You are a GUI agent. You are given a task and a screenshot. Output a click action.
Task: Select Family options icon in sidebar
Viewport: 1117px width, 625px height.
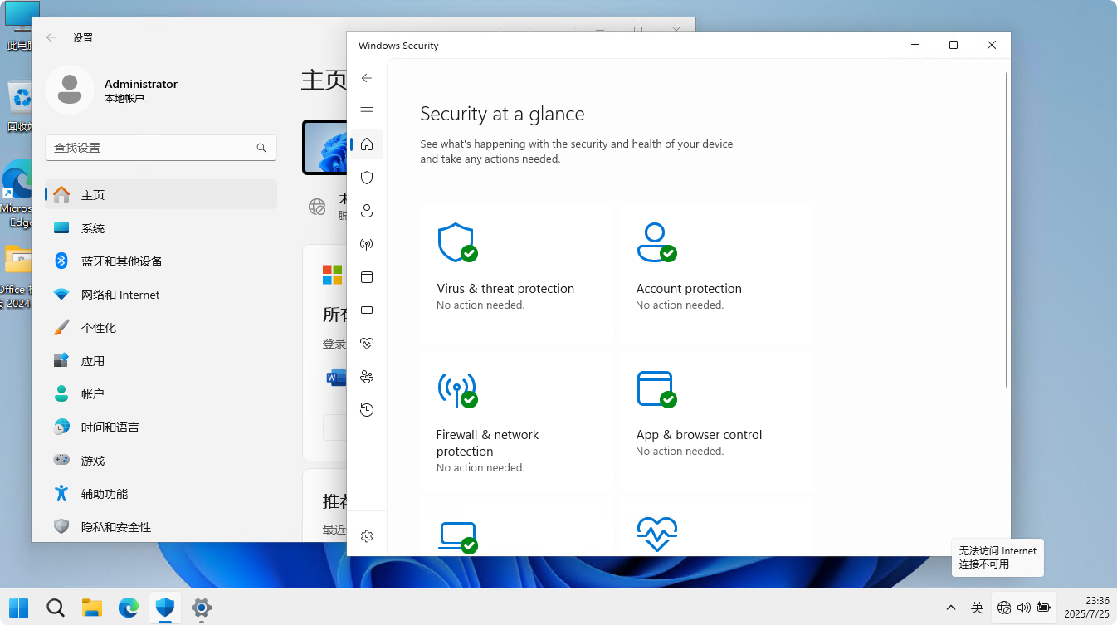(367, 377)
